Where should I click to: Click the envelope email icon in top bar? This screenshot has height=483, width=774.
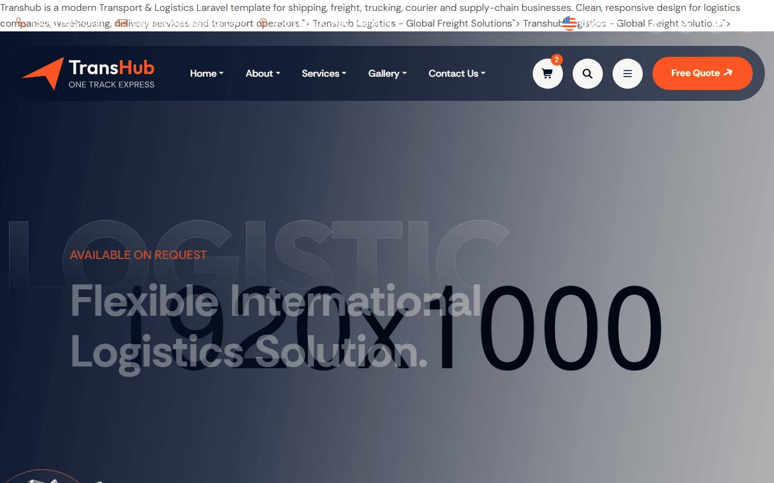122,23
